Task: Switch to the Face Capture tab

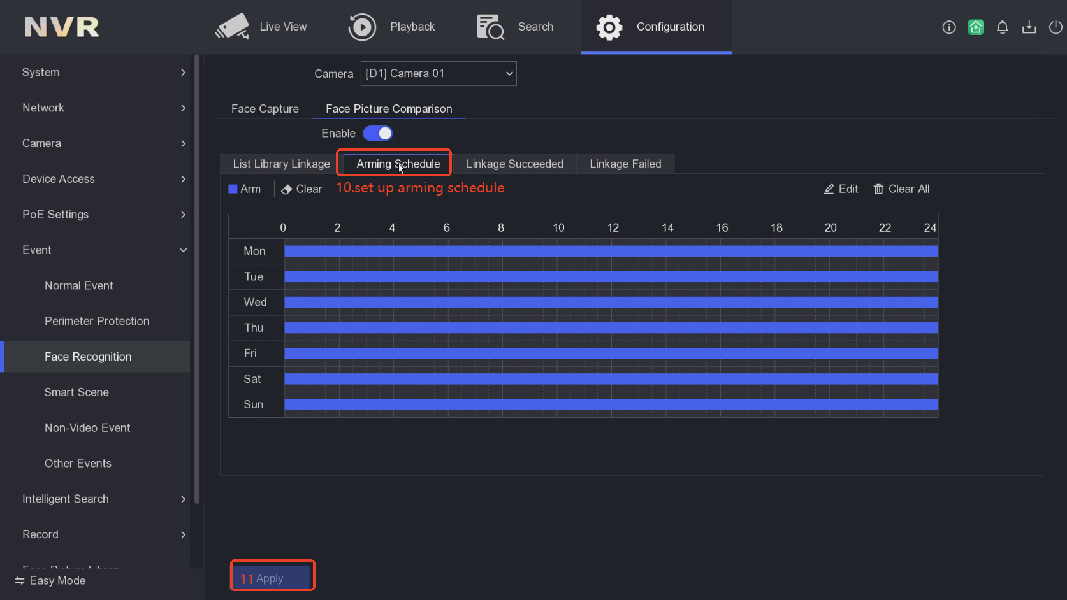Action: (x=265, y=109)
